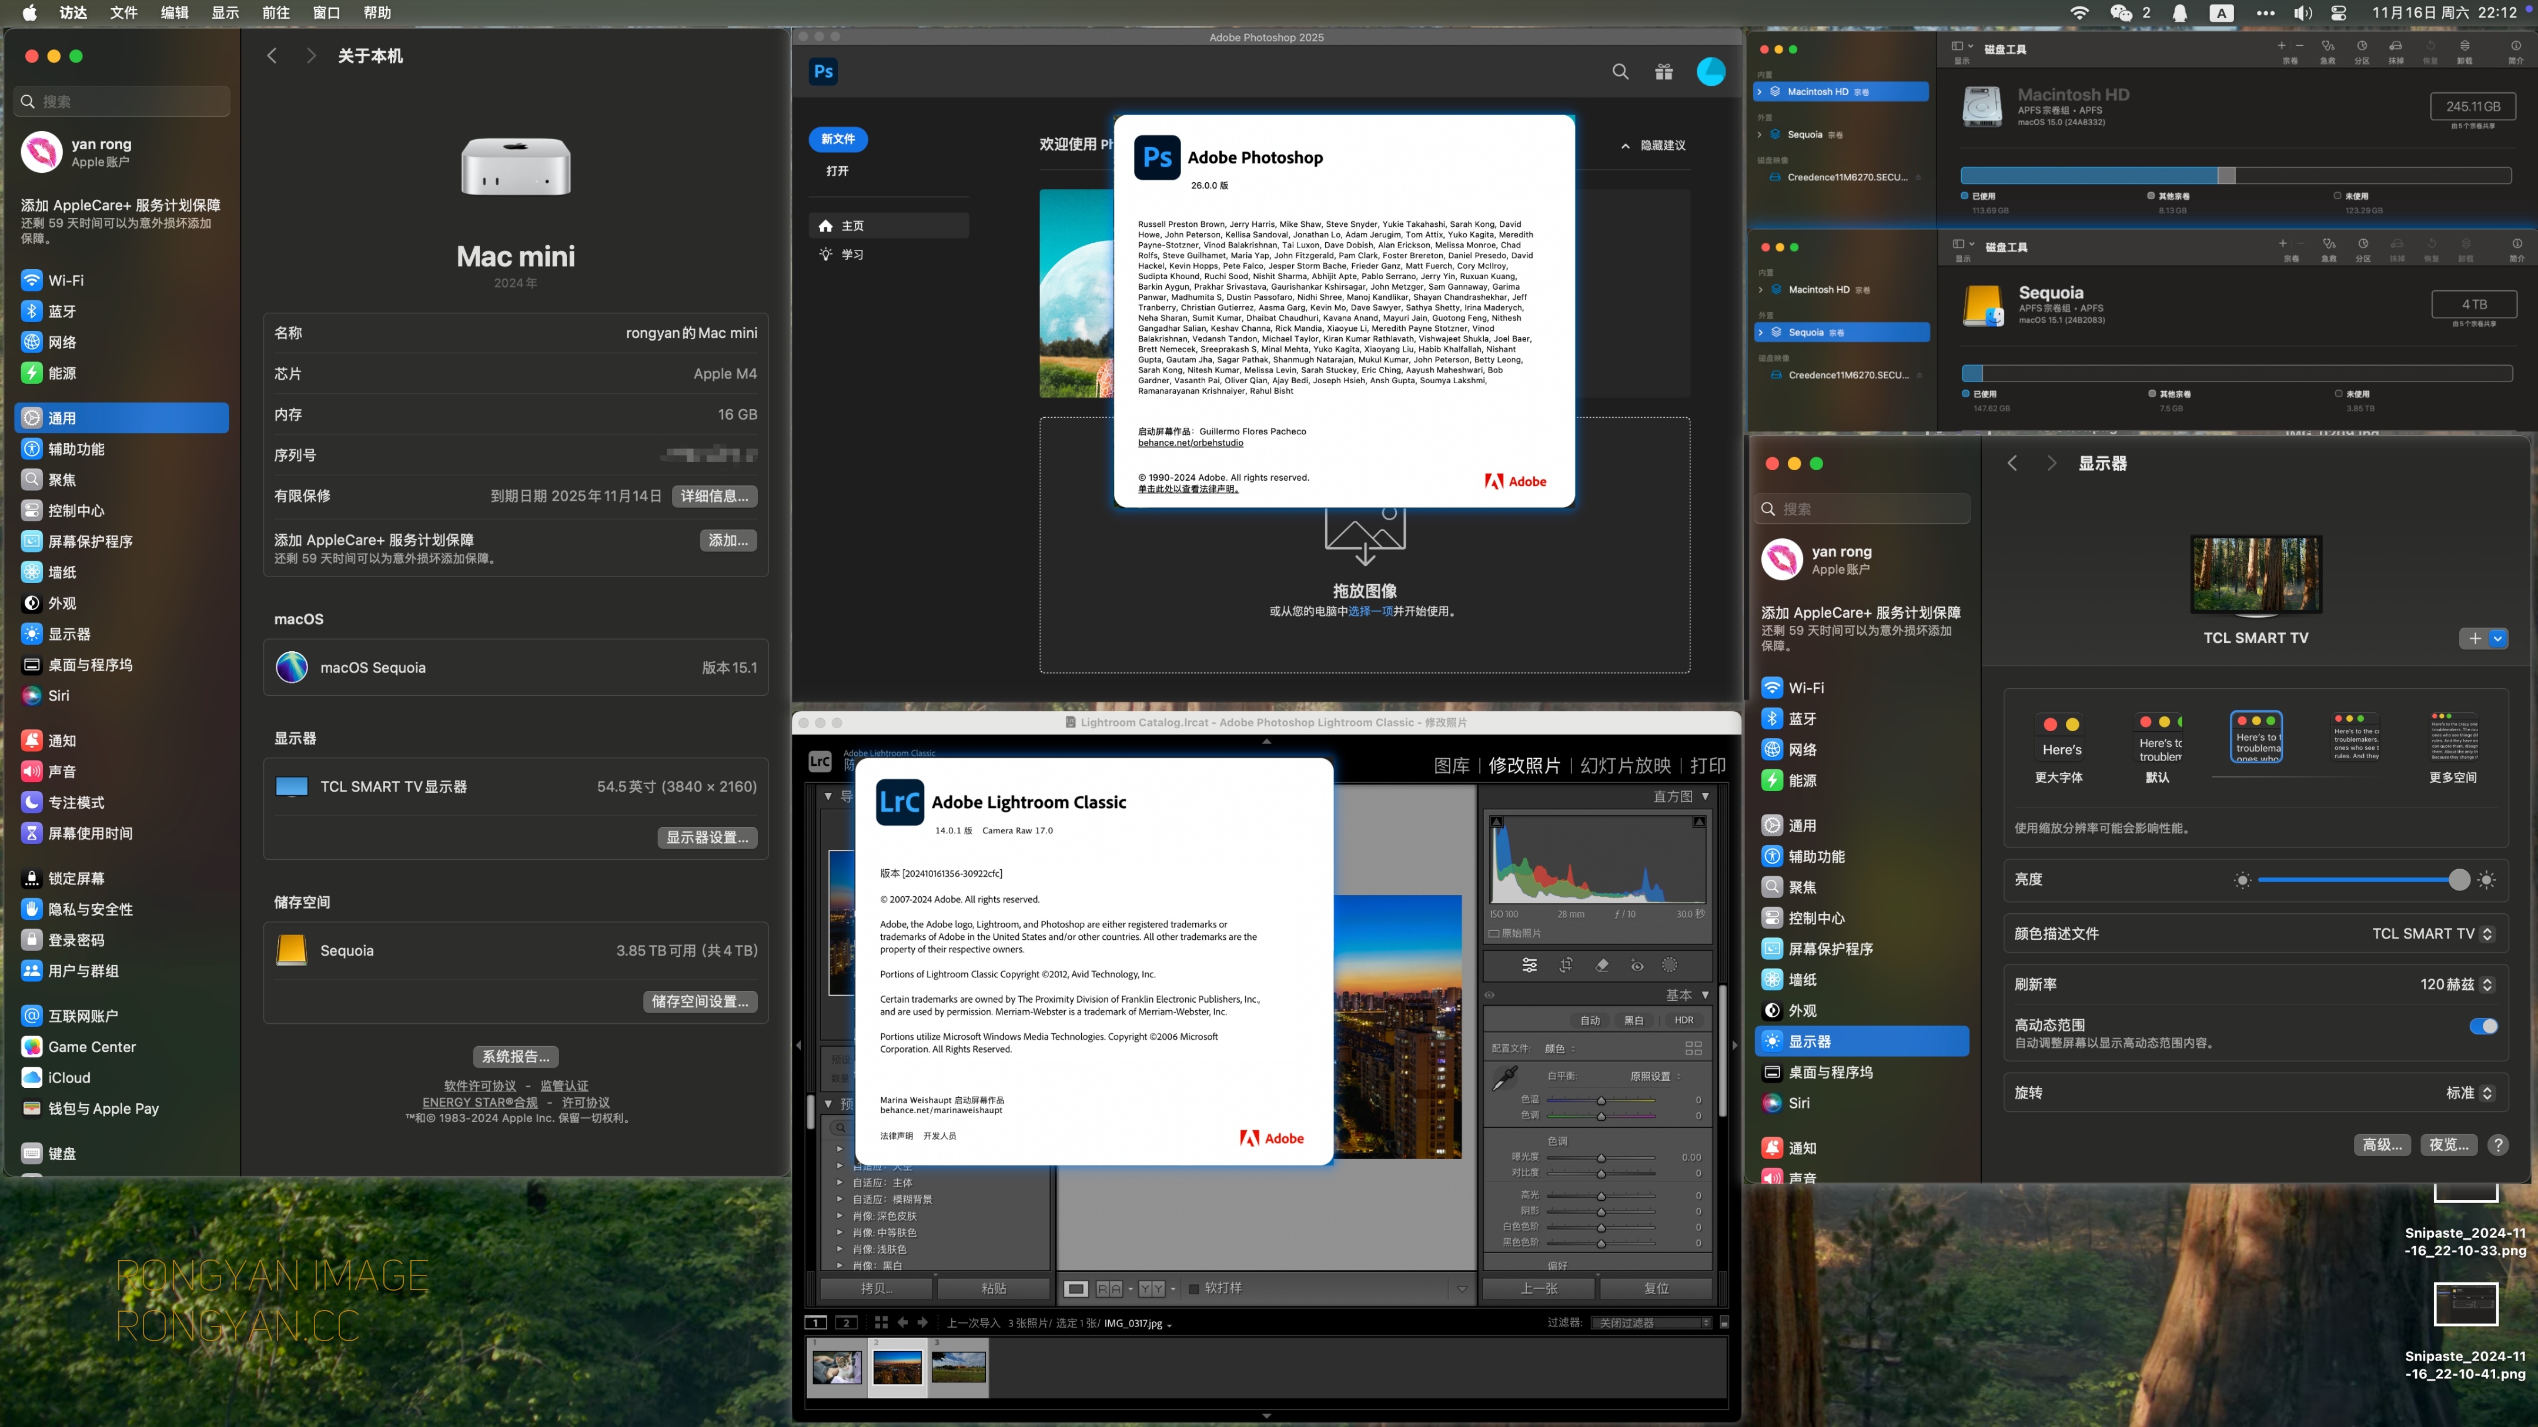Check the Soft Proofing checkbox

(x=1194, y=1288)
